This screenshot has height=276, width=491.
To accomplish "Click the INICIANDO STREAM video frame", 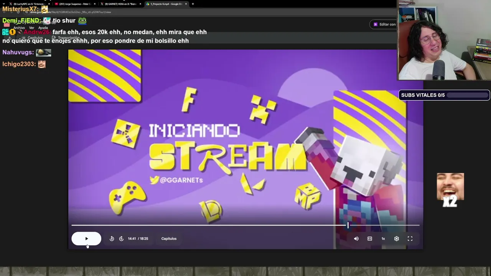I will [x=245, y=149].
